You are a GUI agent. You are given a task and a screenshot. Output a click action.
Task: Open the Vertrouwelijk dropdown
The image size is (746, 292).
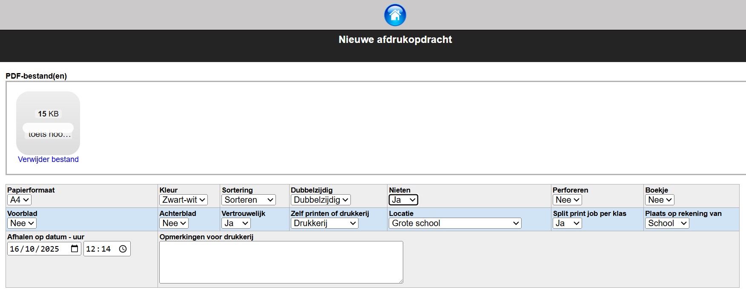pos(236,223)
